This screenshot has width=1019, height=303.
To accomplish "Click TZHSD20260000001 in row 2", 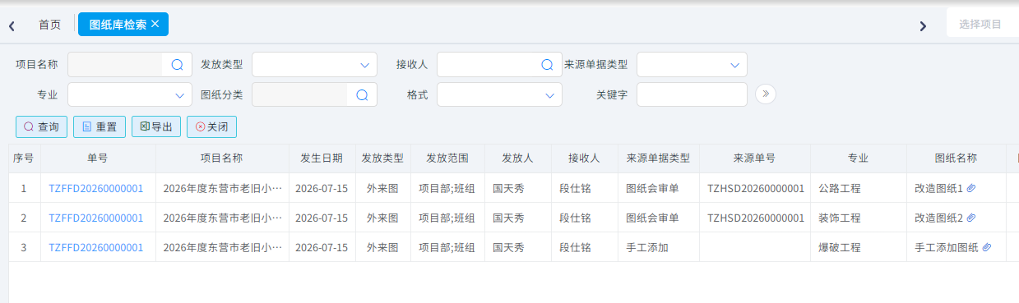I will pos(756,218).
